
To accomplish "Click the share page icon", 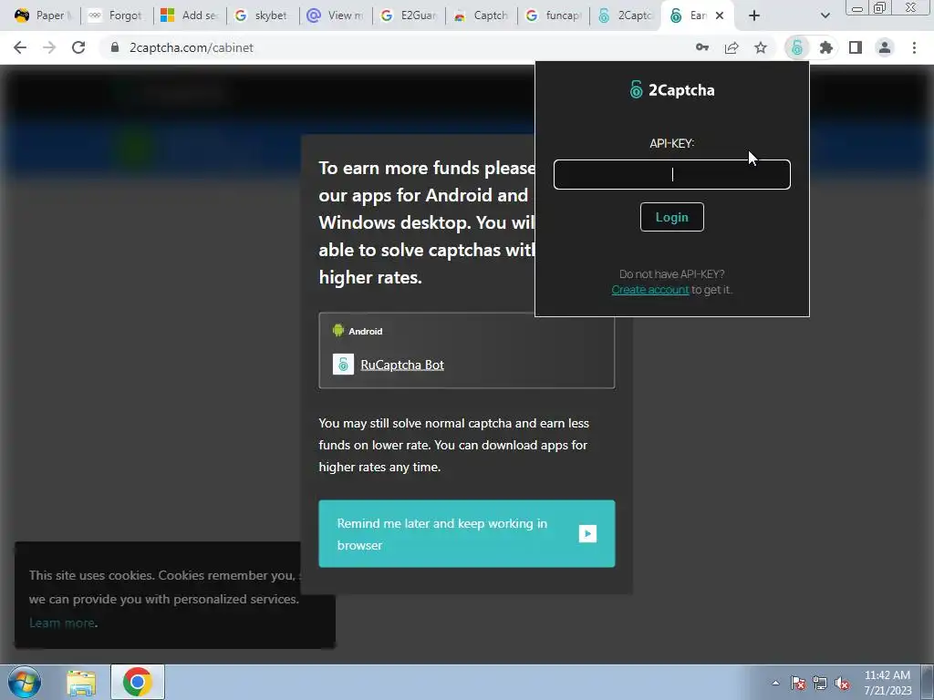I will [x=732, y=47].
